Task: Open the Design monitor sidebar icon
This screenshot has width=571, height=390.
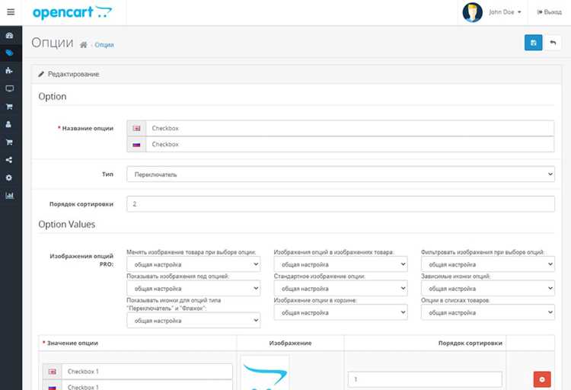Action: coord(9,88)
